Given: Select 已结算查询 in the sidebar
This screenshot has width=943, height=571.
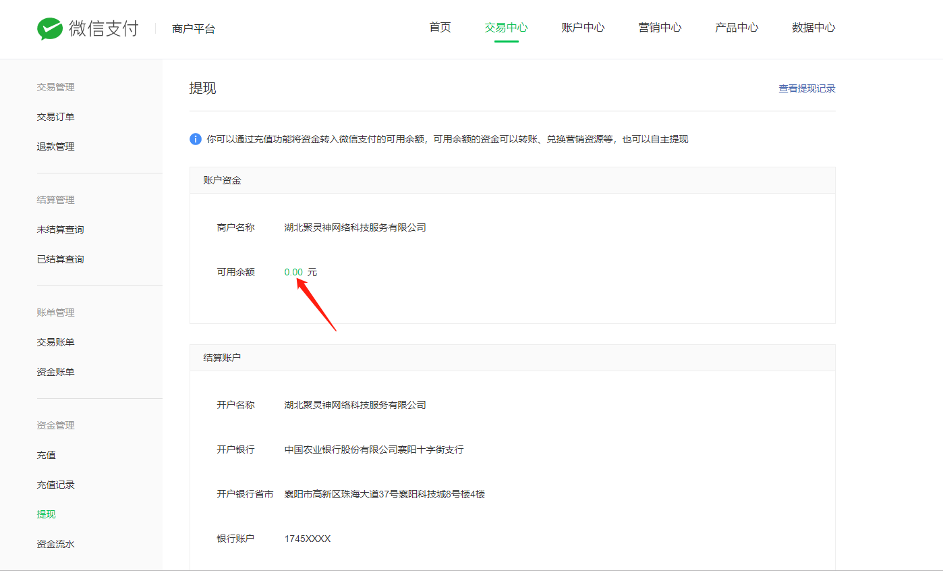Looking at the screenshot, I should click(60, 259).
